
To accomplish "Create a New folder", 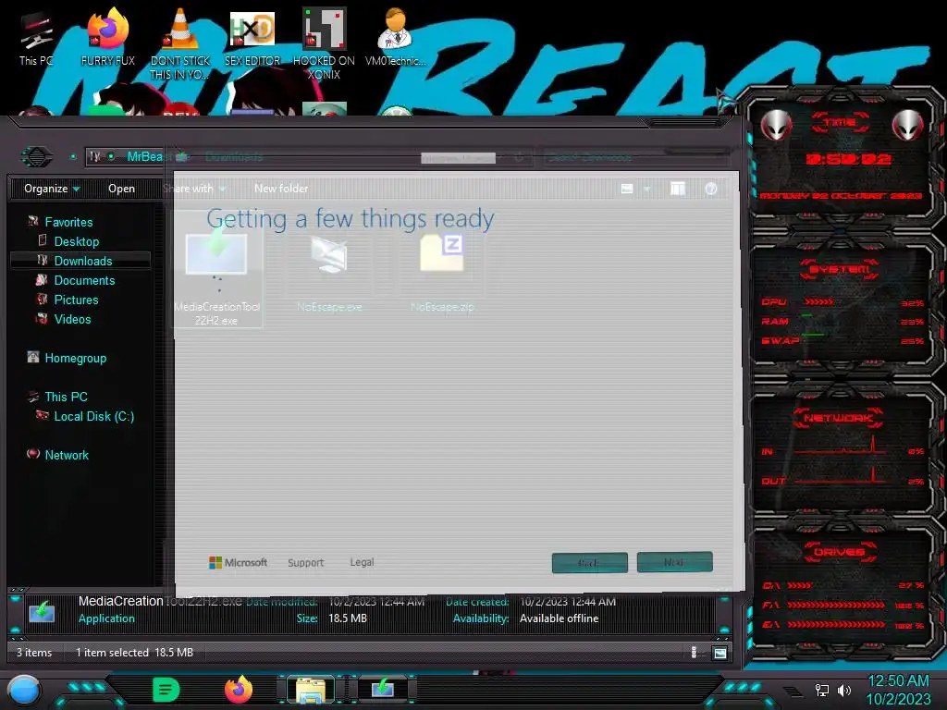I will coord(281,189).
